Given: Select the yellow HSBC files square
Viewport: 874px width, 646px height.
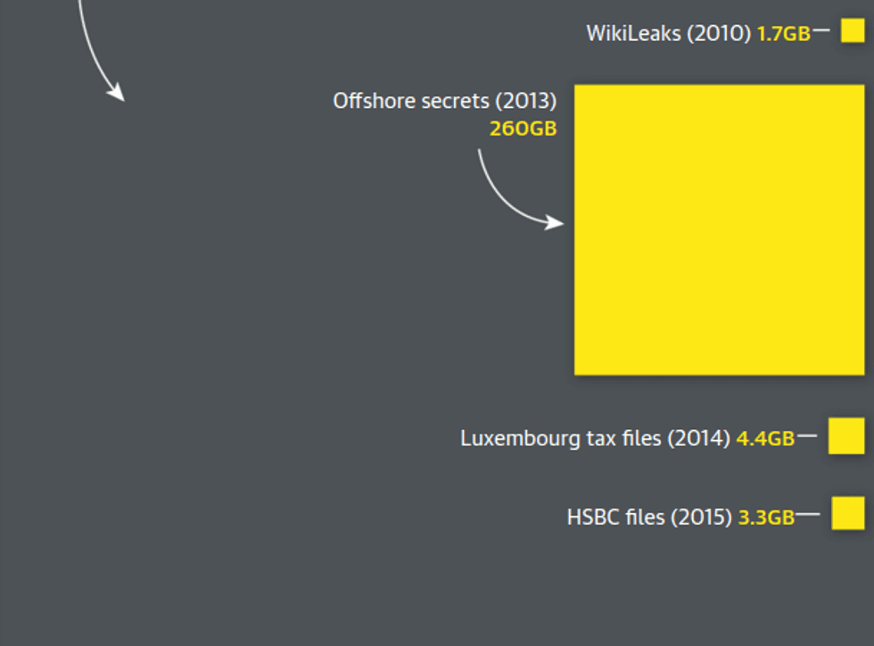Looking at the screenshot, I should pos(848,514).
